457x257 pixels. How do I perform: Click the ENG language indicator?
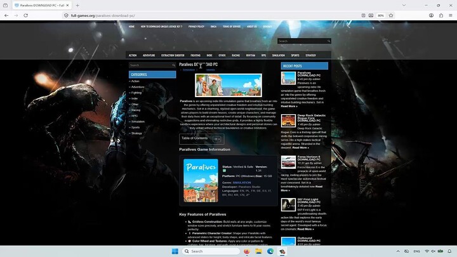tap(417, 251)
